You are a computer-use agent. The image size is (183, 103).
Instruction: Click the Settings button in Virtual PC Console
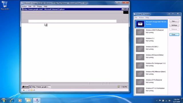174,25
